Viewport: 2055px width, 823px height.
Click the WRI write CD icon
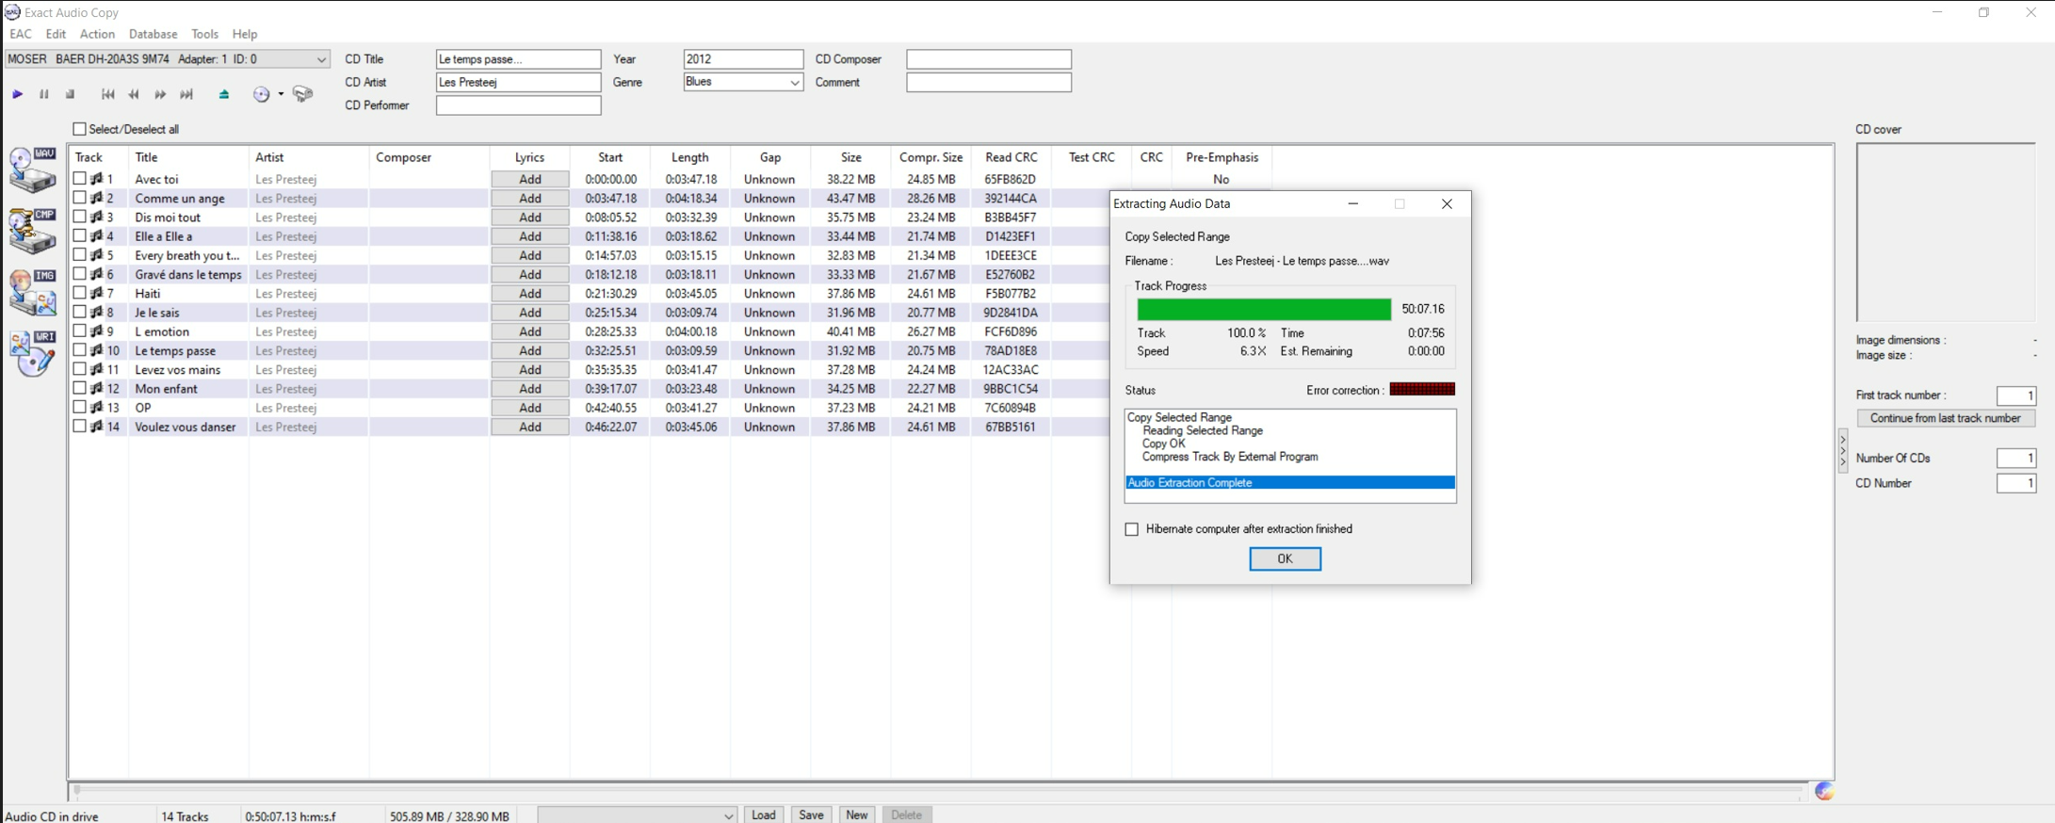point(33,354)
